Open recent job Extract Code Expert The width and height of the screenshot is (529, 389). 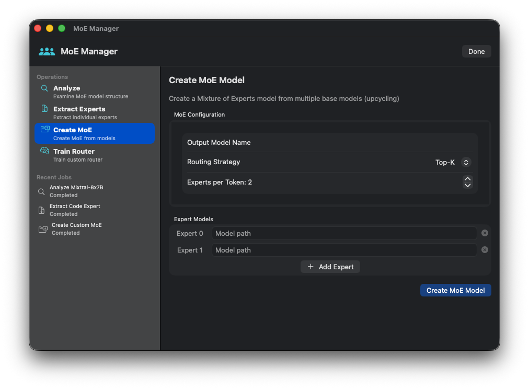click(74, 210)
